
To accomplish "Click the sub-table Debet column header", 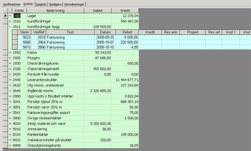I will [128, 32].
